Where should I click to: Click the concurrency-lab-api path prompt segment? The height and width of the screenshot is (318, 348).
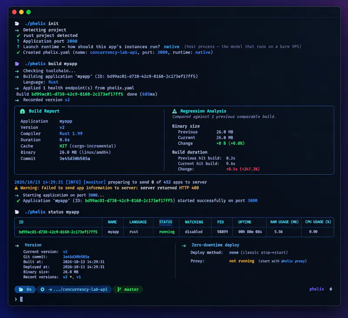(x=74, y=289)
